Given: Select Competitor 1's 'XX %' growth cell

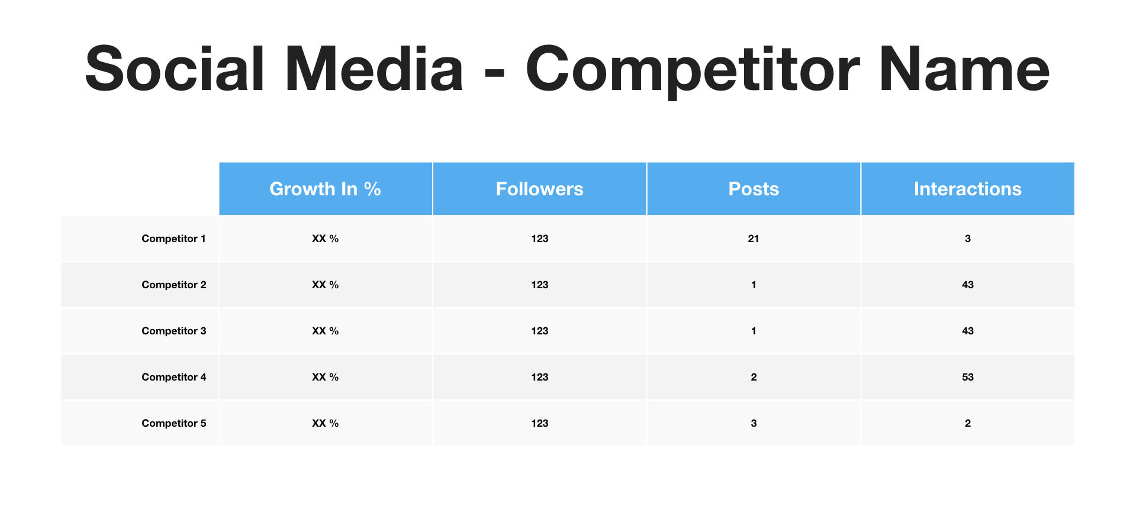Looking at the screenshot, I should pos(326,239).
